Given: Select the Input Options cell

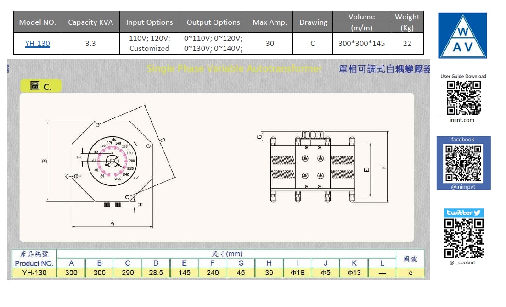Looking at the screenshot, I should click(x=149, y=44).
